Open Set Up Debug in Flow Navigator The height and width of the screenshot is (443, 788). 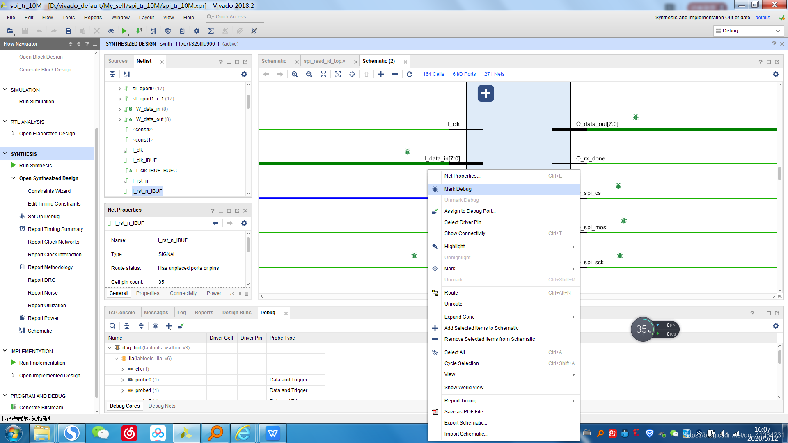pyautogui.click(x=44, y=216)
